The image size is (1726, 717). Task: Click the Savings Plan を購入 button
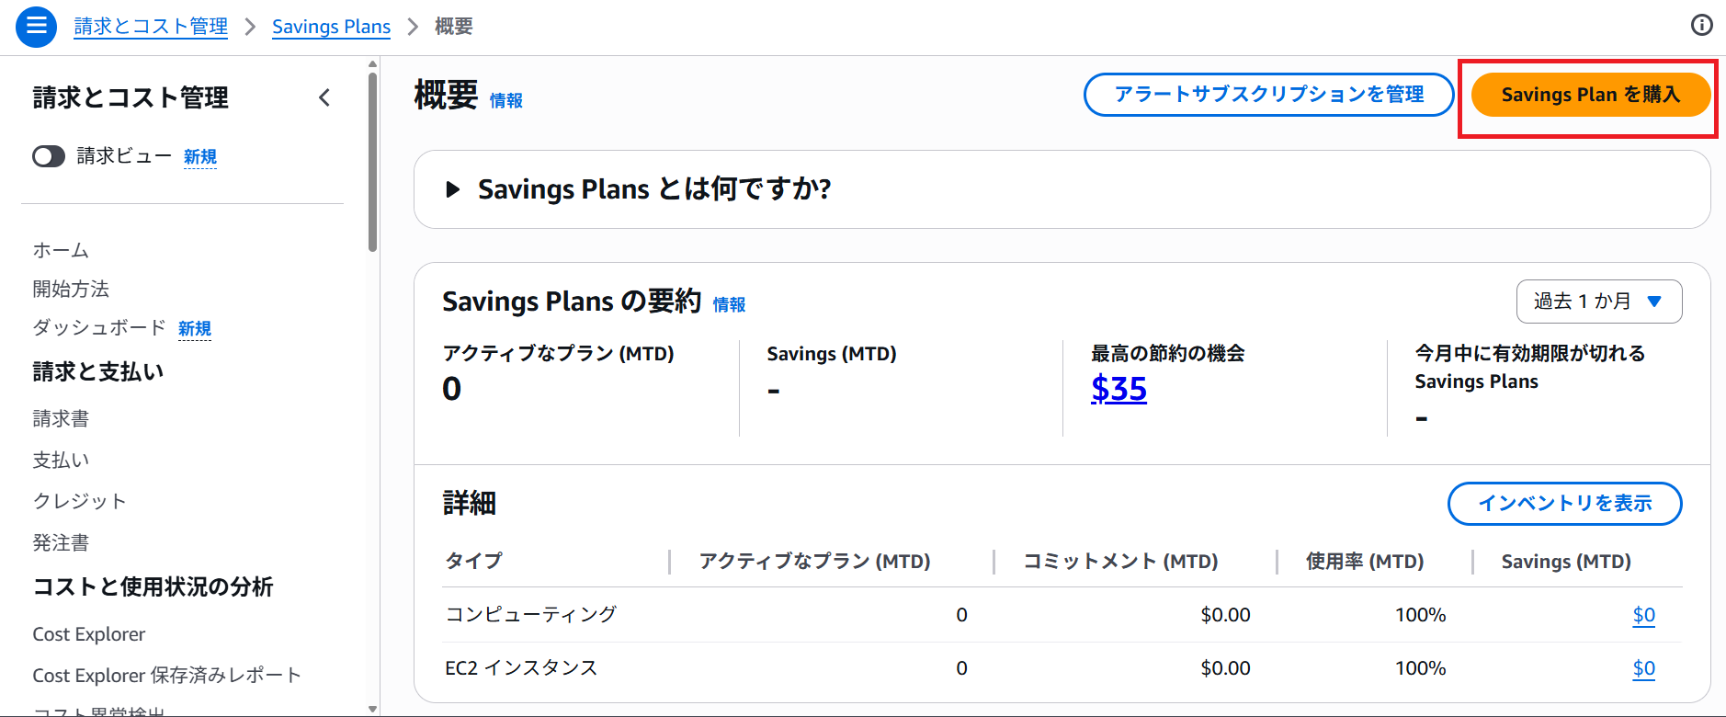coord(1590,95)
